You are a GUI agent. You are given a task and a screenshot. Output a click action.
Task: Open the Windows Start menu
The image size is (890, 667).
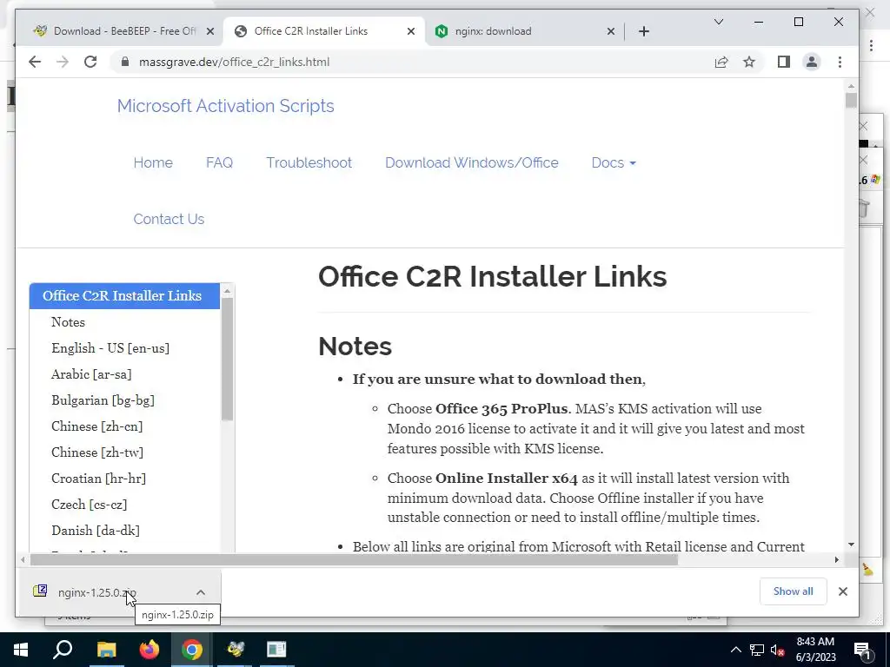tap(21, 650)
